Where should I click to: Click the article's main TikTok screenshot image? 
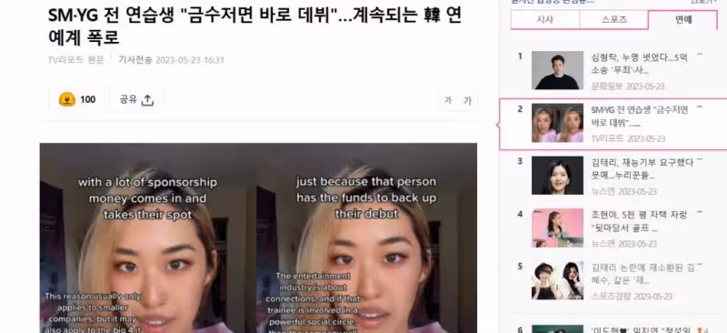[x=258, y=237]
